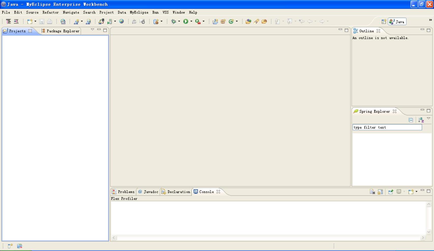Click the New wizard toolbar icon

click(x=30, y=22)
